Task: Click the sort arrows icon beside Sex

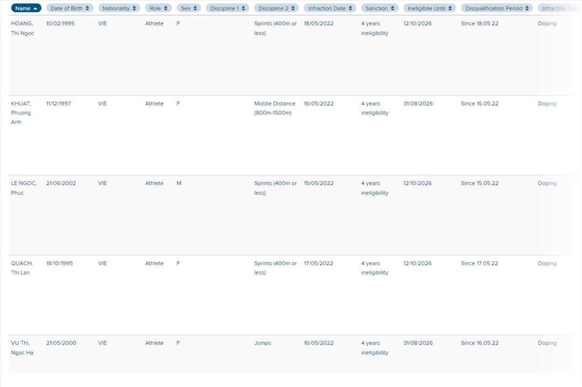Action: point(195,8)
